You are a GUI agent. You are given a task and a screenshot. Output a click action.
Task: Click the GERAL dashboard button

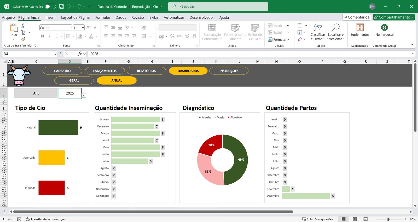pyautogui.click(x=74, y=80)
